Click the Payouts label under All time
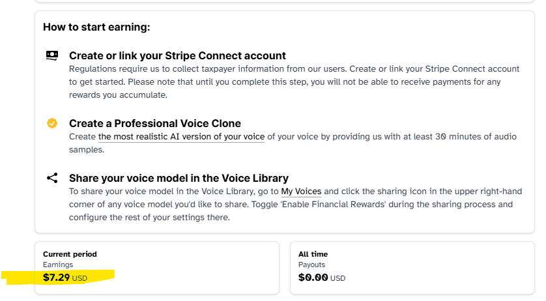 pos(311,265)
